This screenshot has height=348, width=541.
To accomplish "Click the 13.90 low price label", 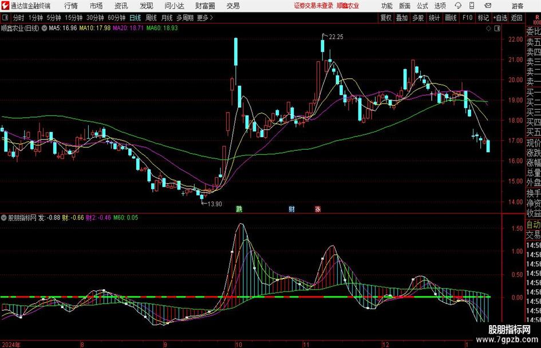I will [215, 204].
